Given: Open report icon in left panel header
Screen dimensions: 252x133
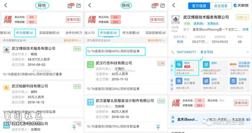Looking at the screenshot, I should click(71, 6).
